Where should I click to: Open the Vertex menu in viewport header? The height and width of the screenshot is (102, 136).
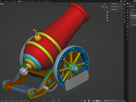click(x=17, y=101)
